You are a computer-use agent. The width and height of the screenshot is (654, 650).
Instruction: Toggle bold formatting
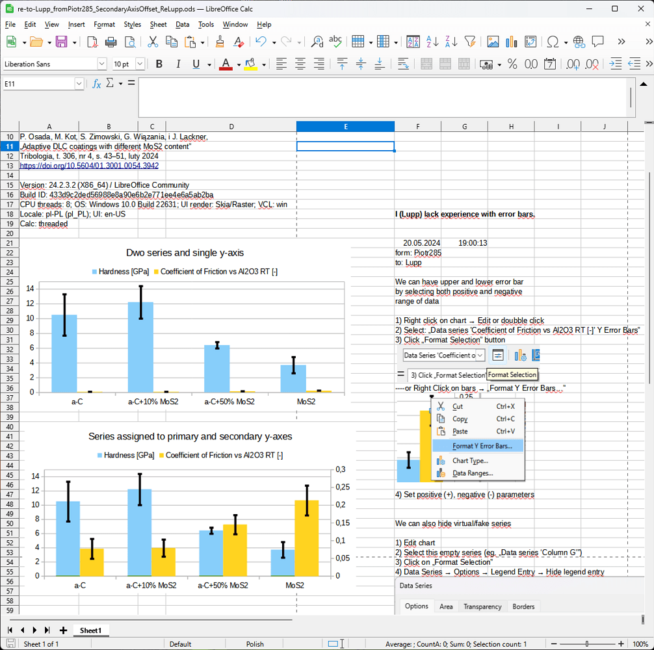[159, 64]
